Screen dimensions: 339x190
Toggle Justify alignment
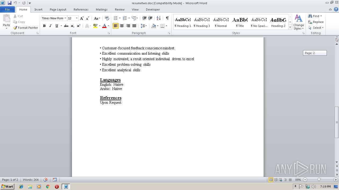tap(134, 26)
